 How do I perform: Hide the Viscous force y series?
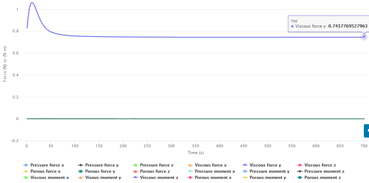[x=265, y=165]
